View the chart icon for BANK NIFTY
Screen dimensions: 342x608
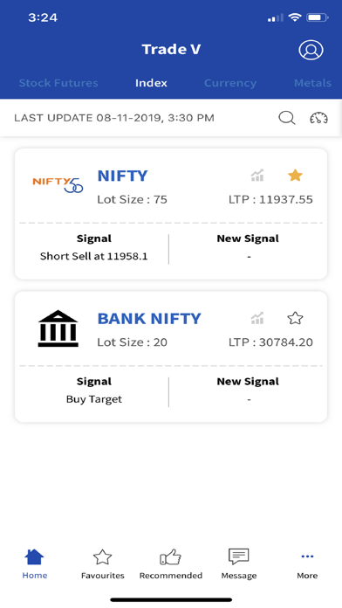tap(257, 318)
